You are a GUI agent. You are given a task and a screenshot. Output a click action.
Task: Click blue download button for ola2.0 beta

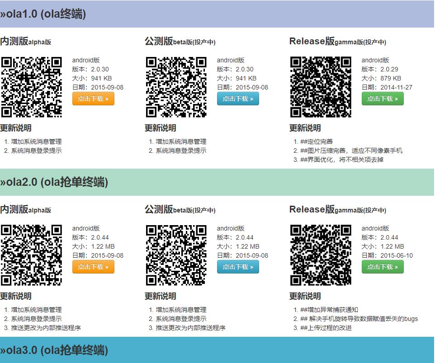pyautogui.click(x=238, y=267)
